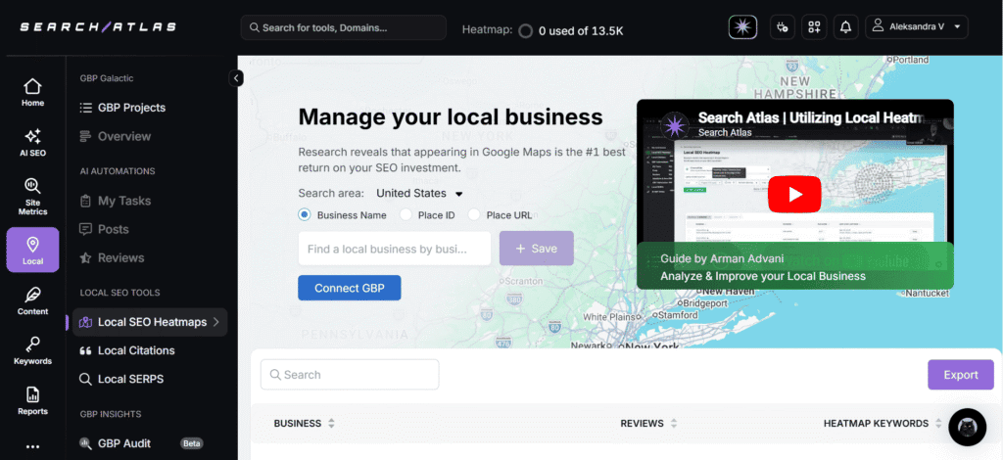Screen dimensions: 1003x460
Task: Open the Site Metrics section
Action: coord(32,197)
